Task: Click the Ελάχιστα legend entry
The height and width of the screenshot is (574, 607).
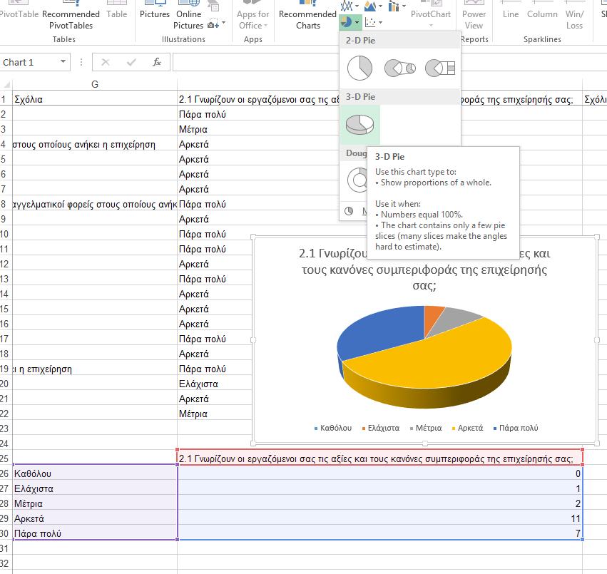Action: click(381, 428)
